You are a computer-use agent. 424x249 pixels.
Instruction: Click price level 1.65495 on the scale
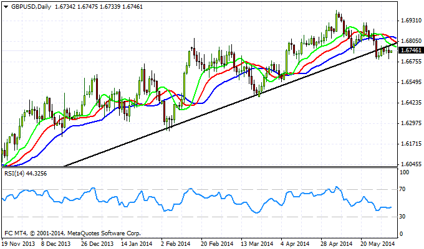[411, 82]
